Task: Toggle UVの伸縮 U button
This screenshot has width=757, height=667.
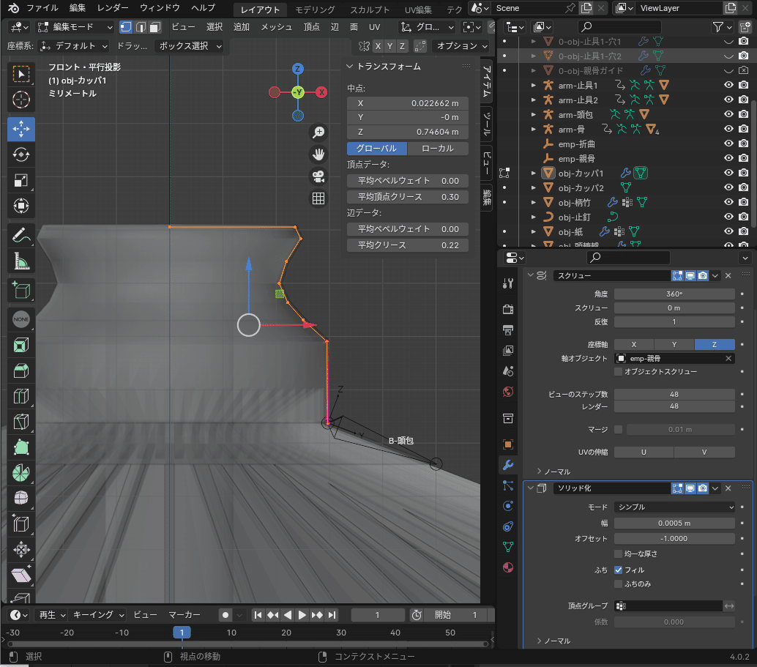Action: tap(644, 452)
